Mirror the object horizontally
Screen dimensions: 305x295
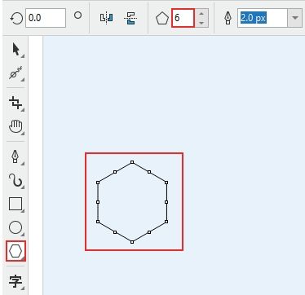pyautogui.click(x=106, y=18)
